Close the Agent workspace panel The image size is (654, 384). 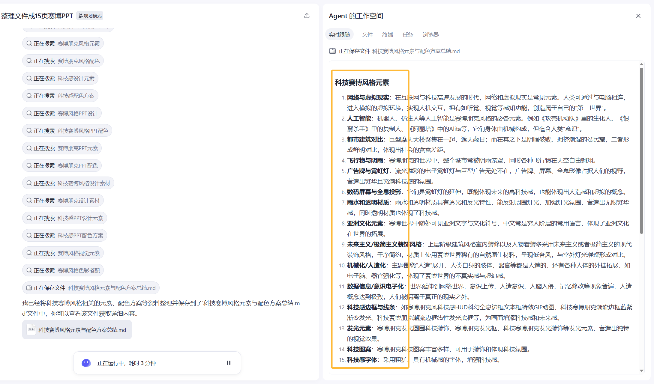click(638, 16)
